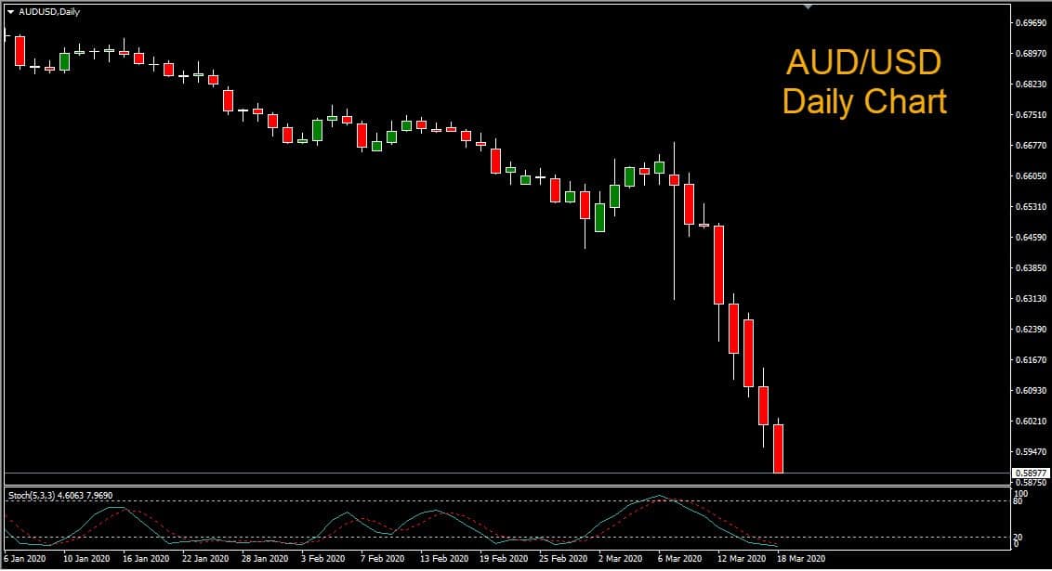Click the stochastic 80 level axis label
This screenshot has height=571, width=1052.
tap(1019, 502)
